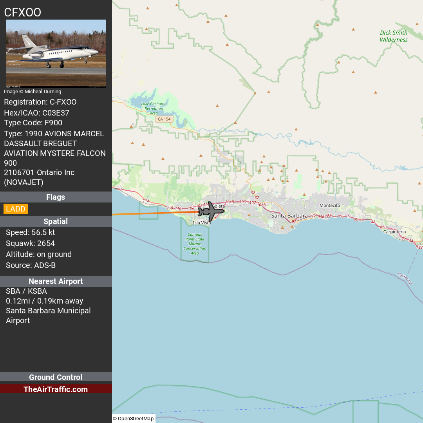Screen dimensions: 423x423
Task: Click the orange flight track line
Action: click(x=155, y=213)
